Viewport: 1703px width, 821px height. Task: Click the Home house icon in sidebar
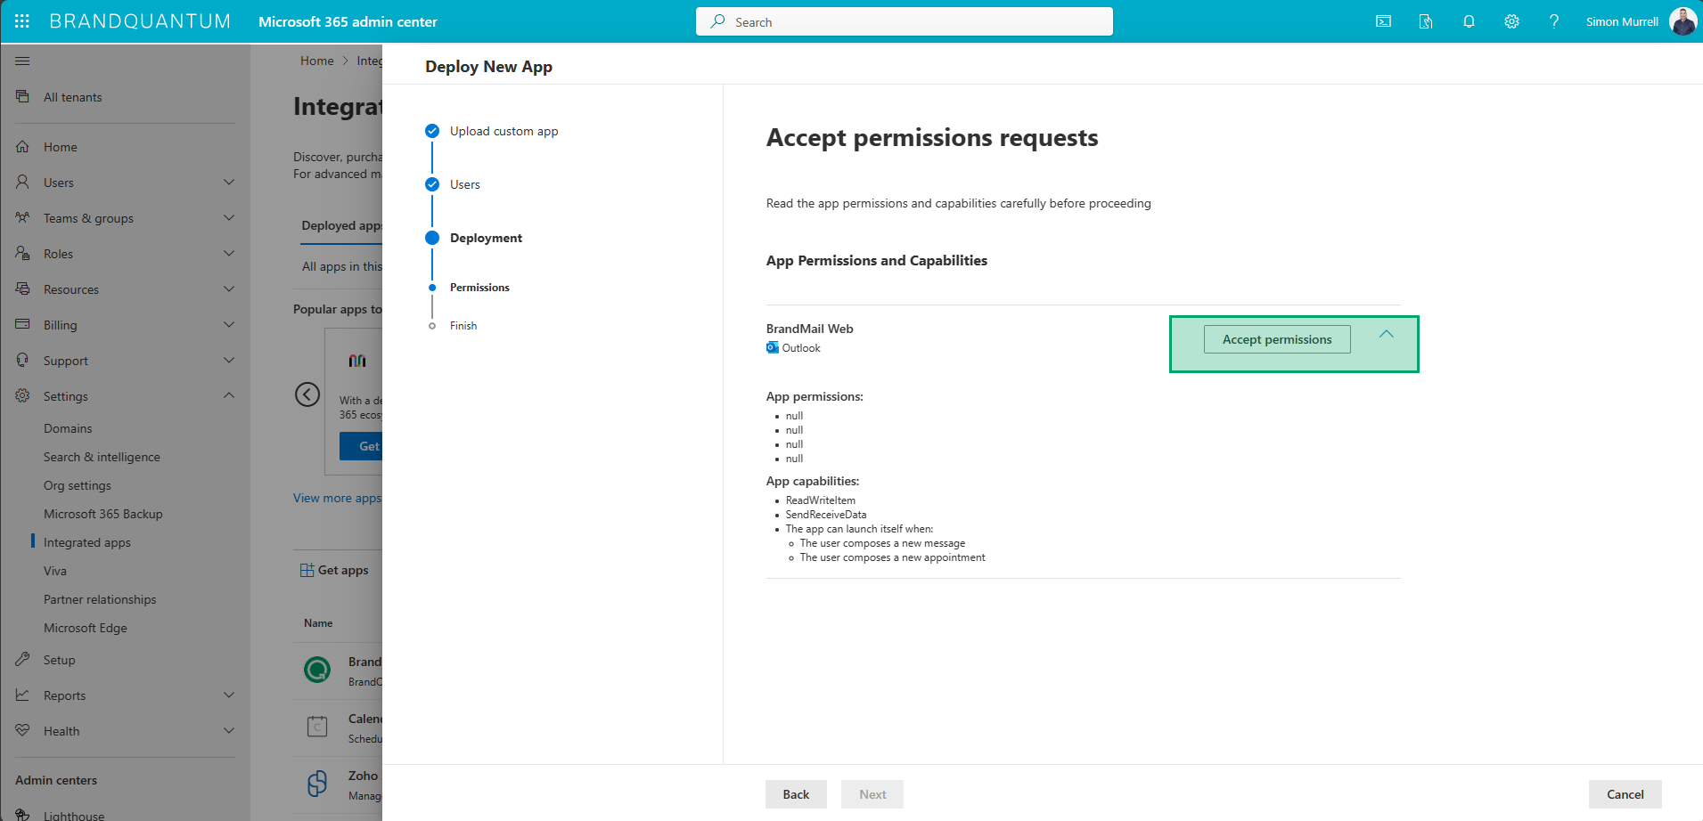click(x=22, y=146)
